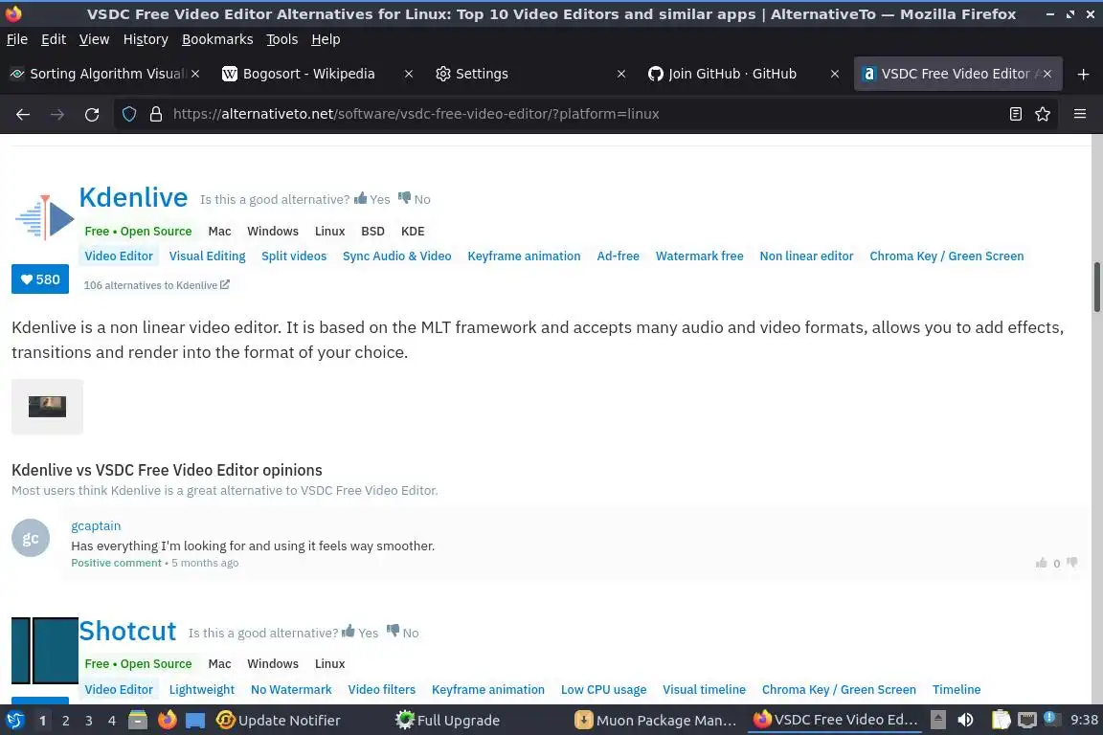Open the taskbar start menu launcher
This screenshot has height=735, width=1103.
point(14,721)
